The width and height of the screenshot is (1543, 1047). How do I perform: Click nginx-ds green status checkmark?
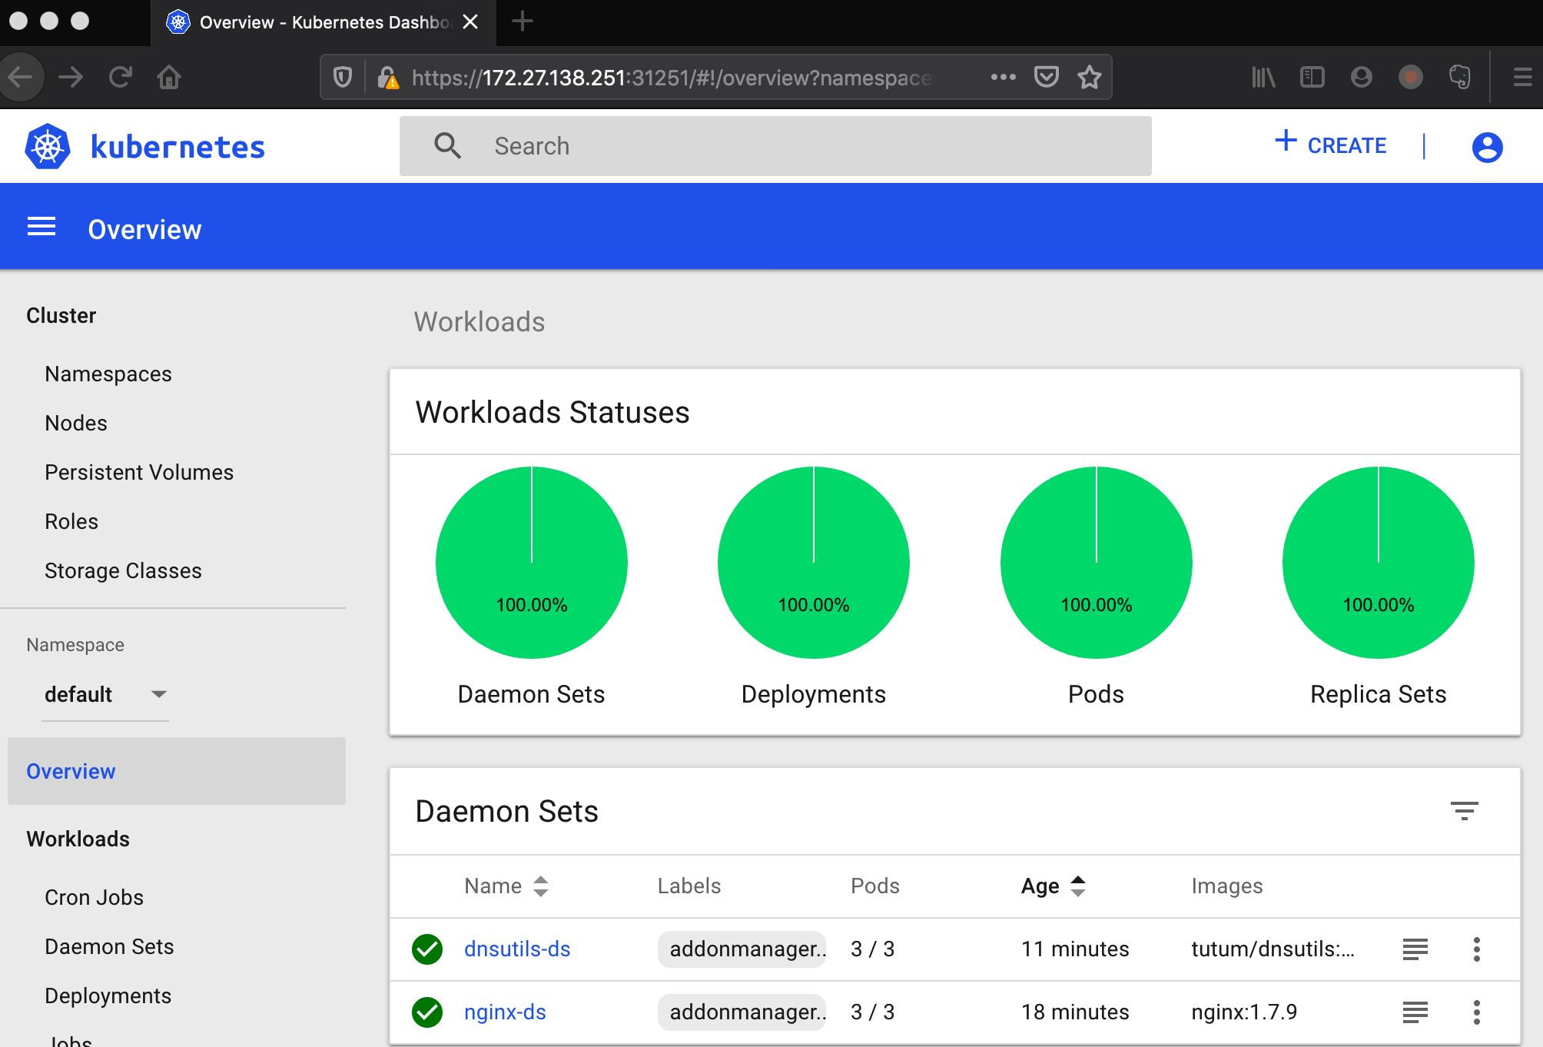(427, 1012)
